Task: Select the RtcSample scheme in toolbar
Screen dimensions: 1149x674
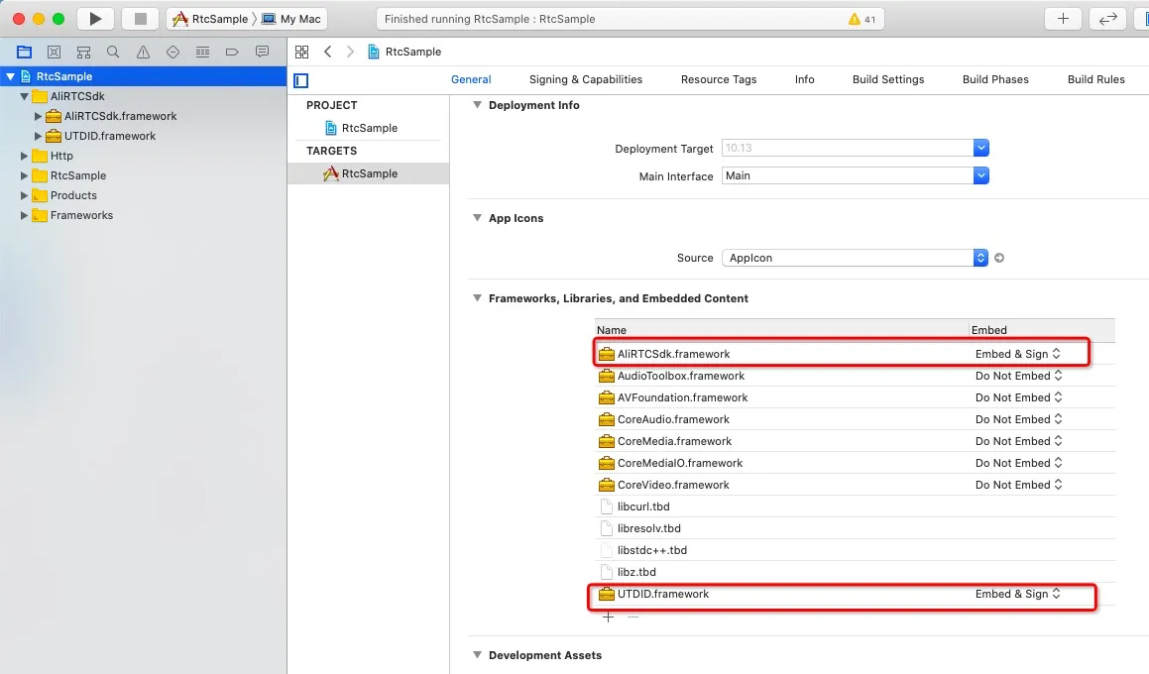Action: pyautogui.click(x=210, y=19)
